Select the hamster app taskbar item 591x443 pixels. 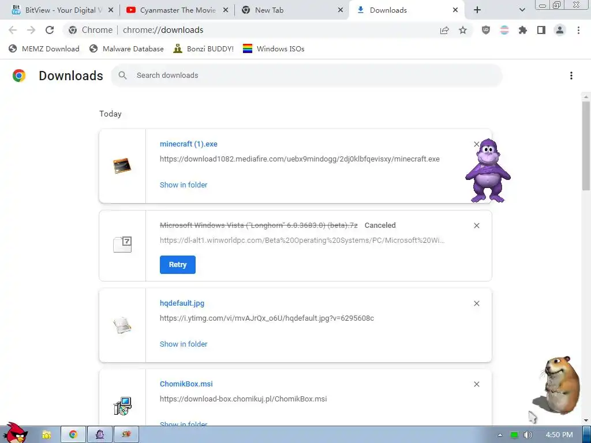[x=126, y=435]
